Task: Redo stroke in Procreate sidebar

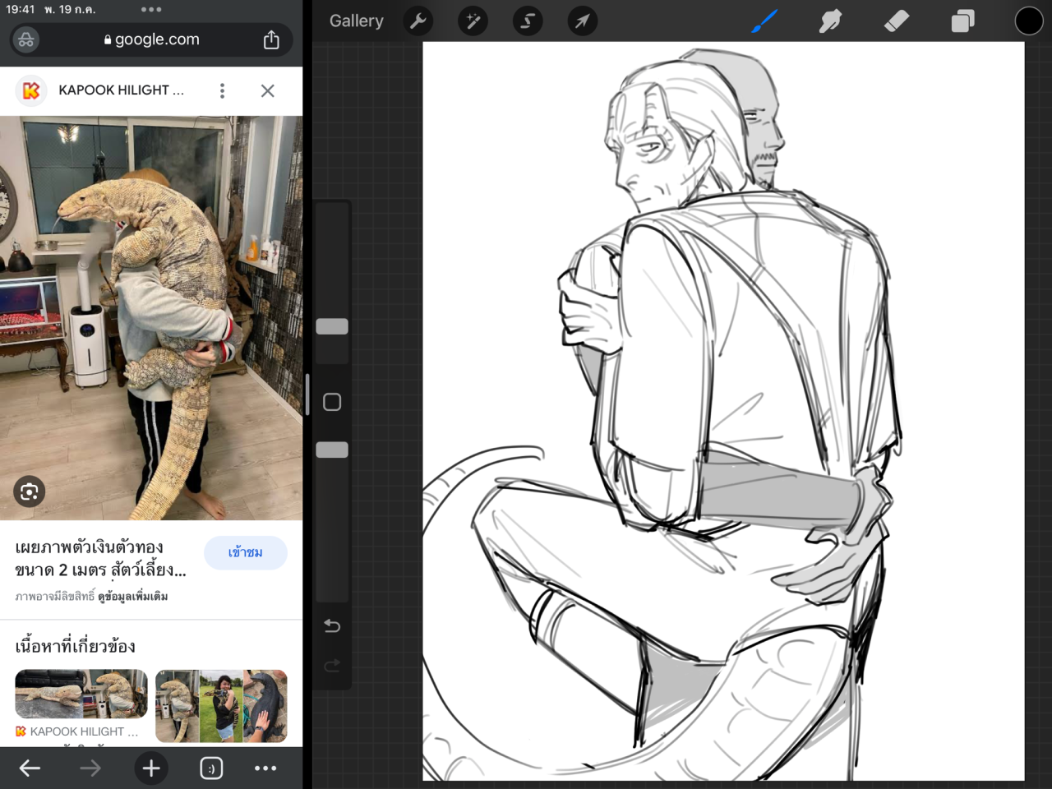Action: click(332, 666)
